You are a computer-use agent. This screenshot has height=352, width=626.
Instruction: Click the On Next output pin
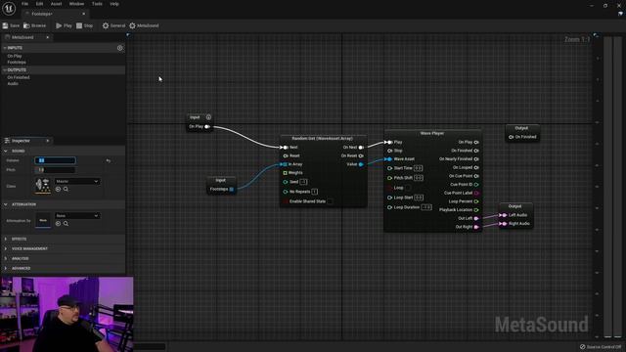[x=361, y=148]
